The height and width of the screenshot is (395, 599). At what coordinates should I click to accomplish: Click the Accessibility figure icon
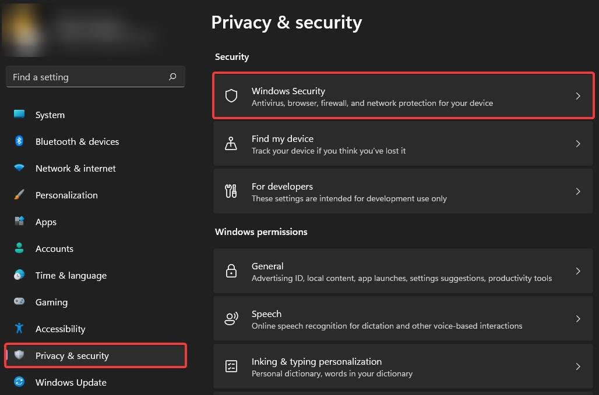19,328
